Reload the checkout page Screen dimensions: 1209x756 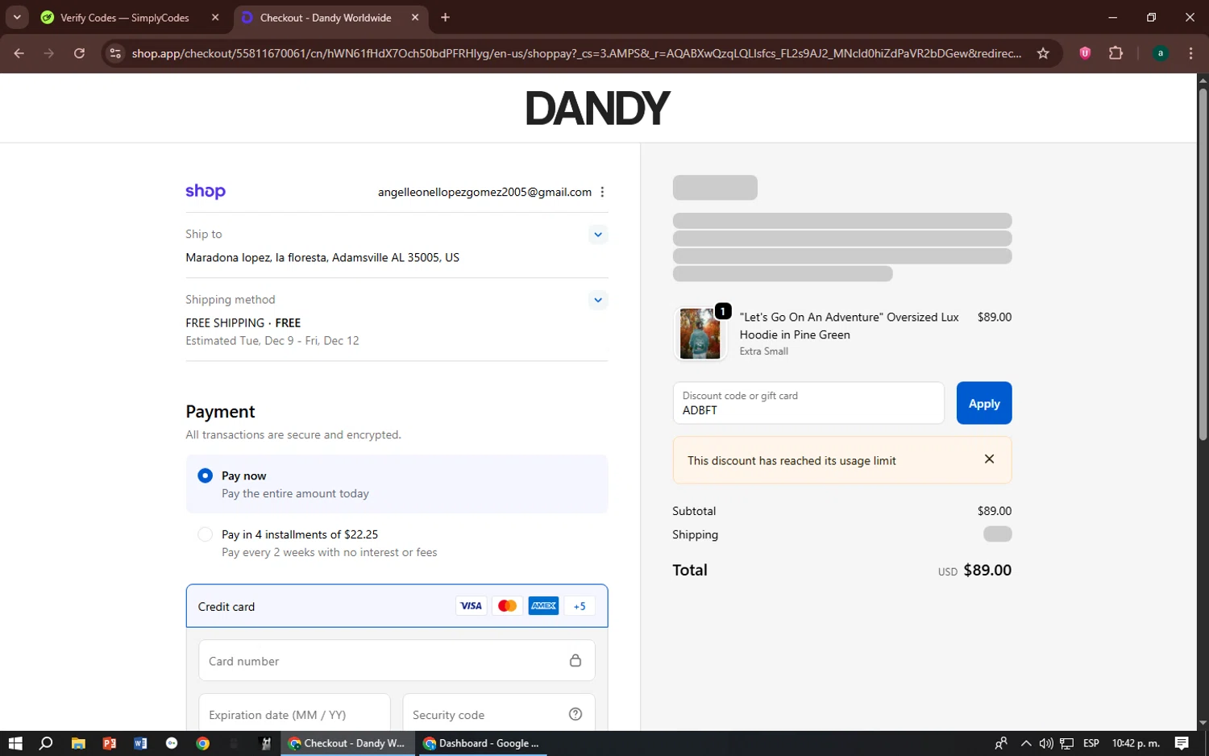click(x=79, y=53)
